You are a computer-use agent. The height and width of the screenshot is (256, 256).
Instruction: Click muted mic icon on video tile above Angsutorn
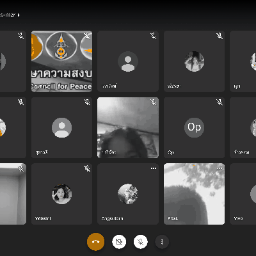tap(153, 102)
